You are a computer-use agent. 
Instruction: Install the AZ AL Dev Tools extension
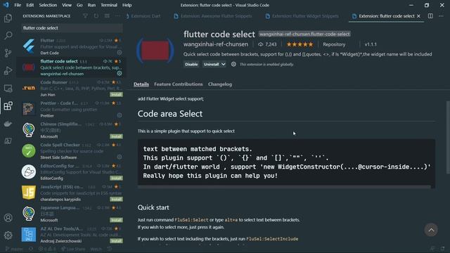tap(116, 241)
